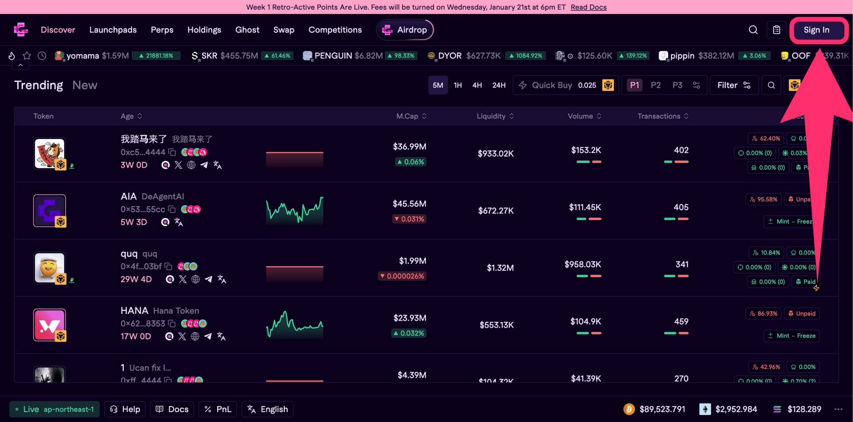Select preset P1

pyautogui.click(x=634, y=85)
